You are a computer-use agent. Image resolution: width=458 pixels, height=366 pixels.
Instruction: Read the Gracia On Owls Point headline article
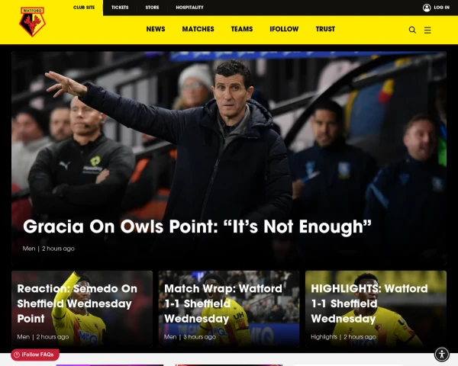coord(197,226)
